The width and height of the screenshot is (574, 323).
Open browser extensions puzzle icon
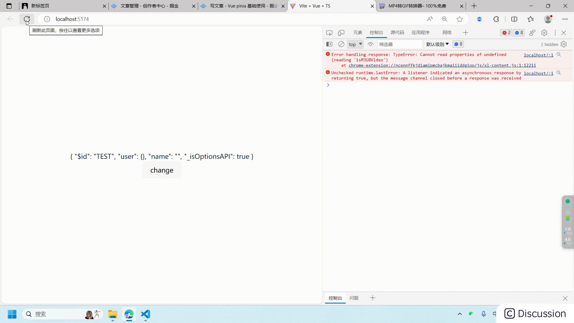coord(496,19)
